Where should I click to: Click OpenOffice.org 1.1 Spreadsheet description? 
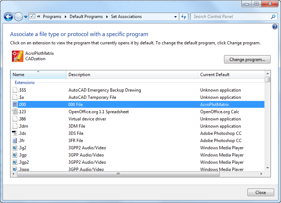coord(98,112)
